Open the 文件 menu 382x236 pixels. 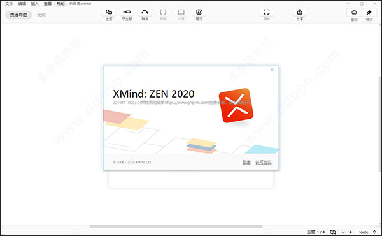(x=9, y=4)
